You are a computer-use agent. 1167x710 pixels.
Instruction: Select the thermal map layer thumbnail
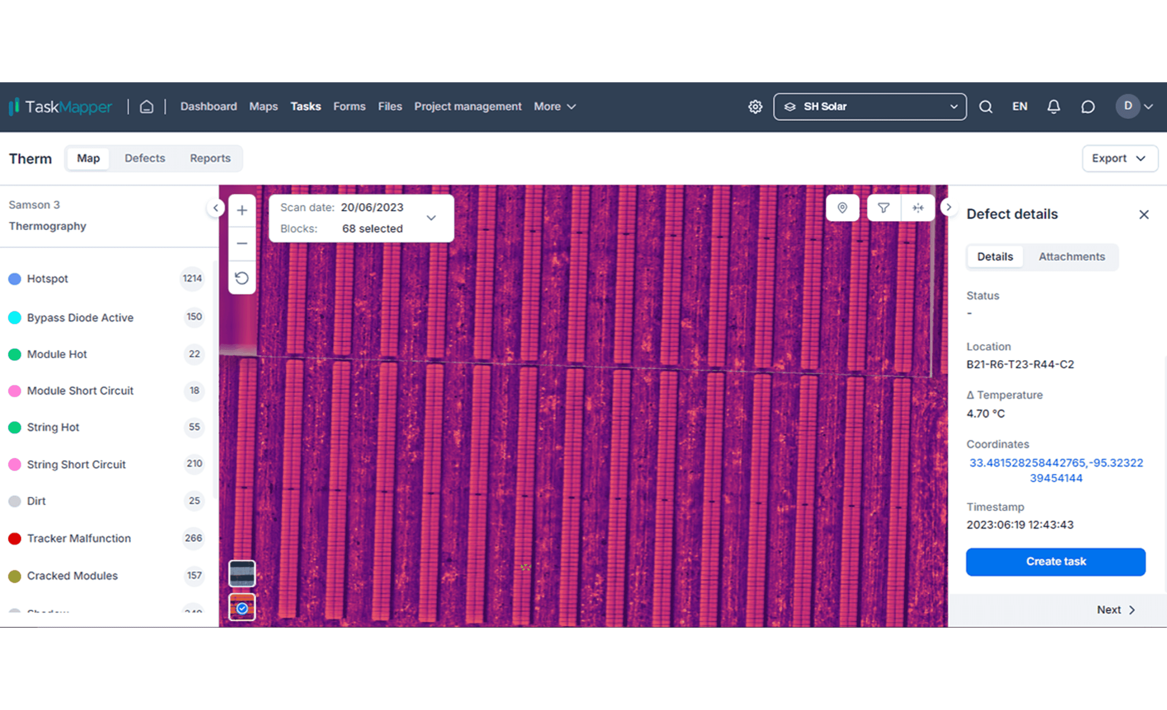click(242, 607)
